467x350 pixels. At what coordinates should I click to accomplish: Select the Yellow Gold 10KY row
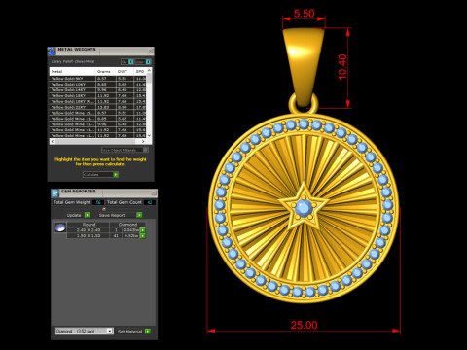pyautogui.click(x=98, y=85)
